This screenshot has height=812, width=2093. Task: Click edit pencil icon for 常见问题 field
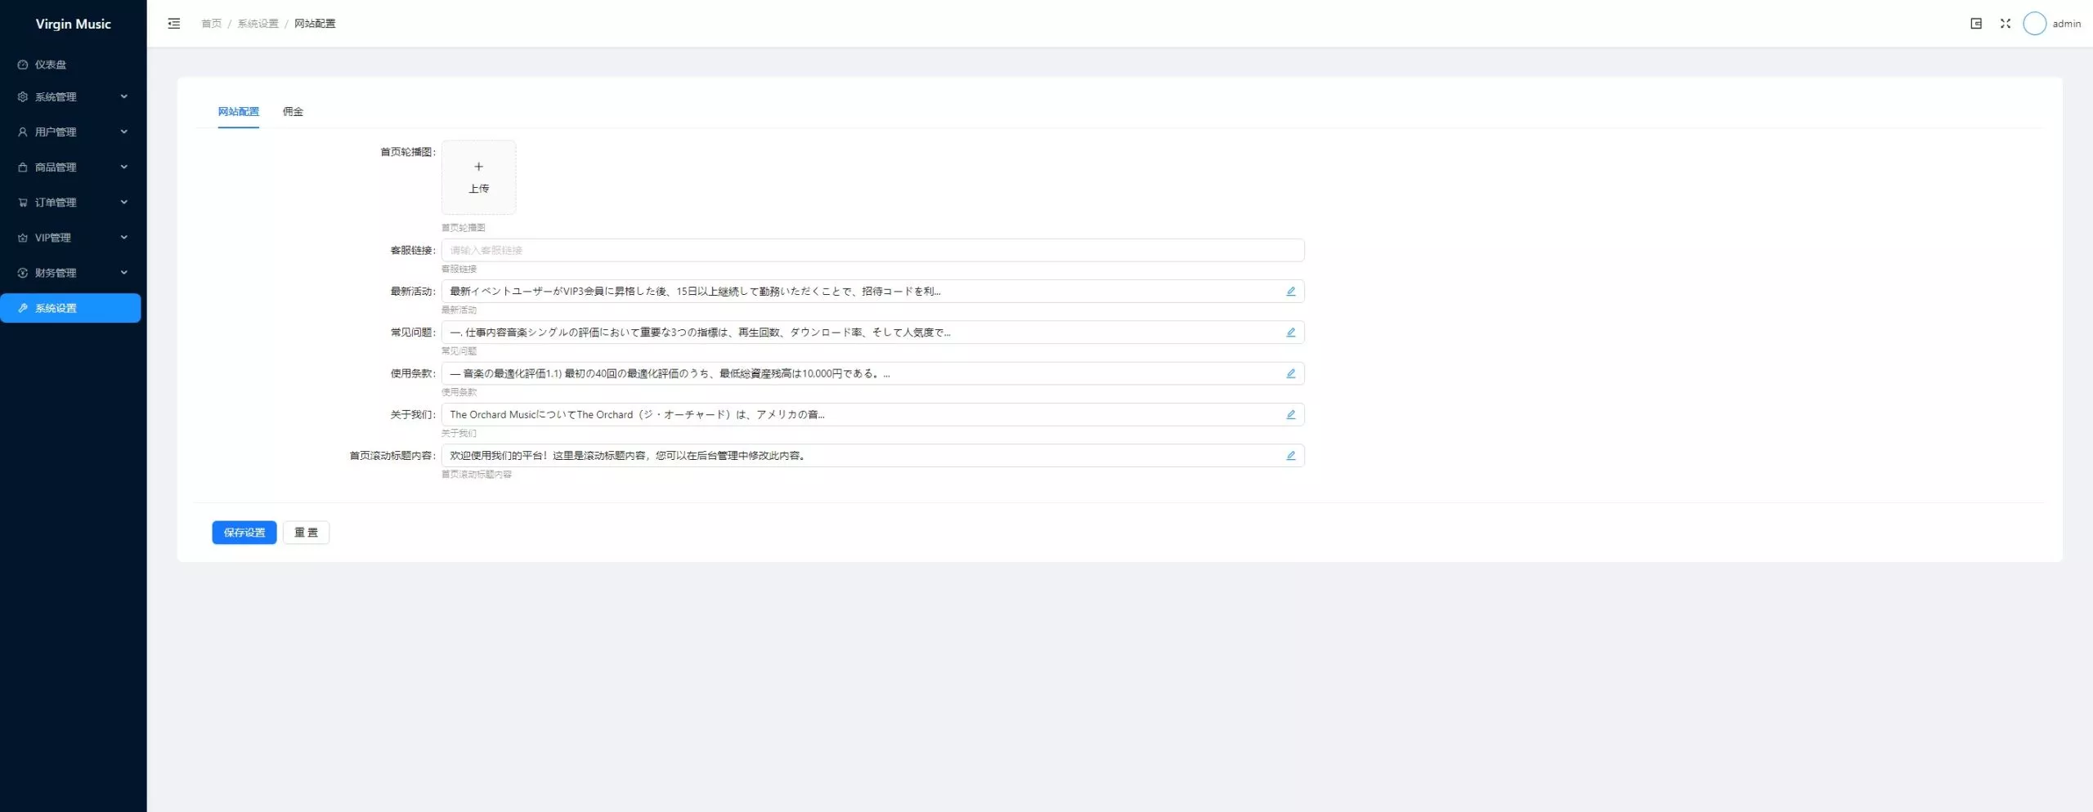click(x=1290, y=332)
